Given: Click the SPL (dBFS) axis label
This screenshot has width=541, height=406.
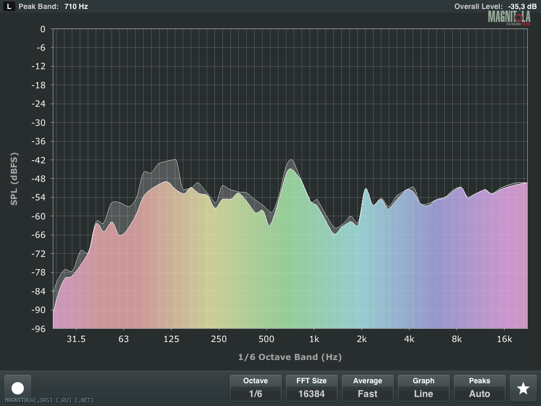Looking at the screenshot, I should tap(14, 179).
